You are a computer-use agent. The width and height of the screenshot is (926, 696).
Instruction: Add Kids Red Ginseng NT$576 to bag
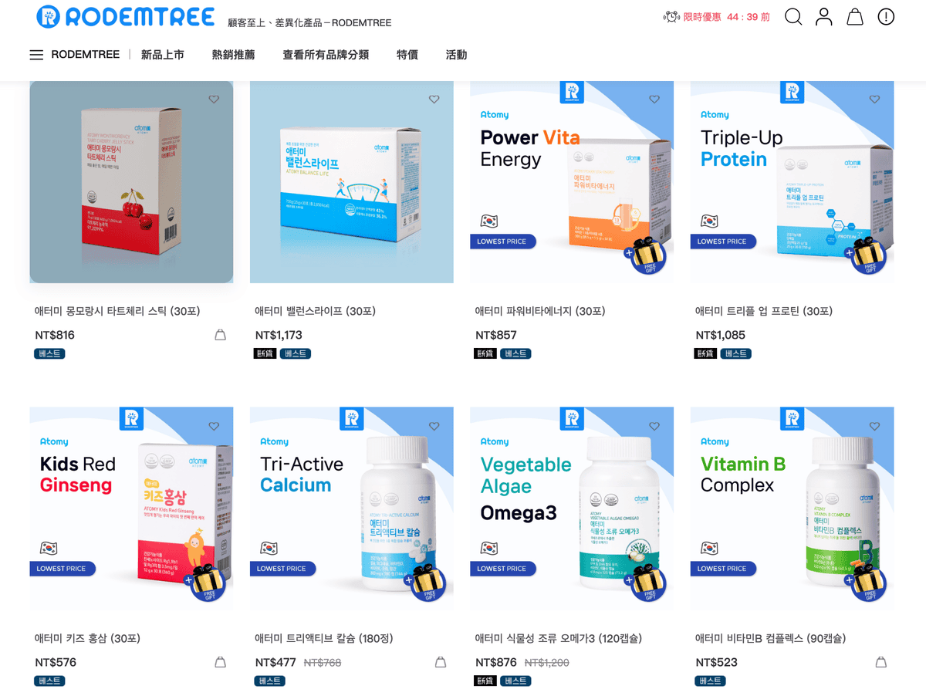pos(220,662)
